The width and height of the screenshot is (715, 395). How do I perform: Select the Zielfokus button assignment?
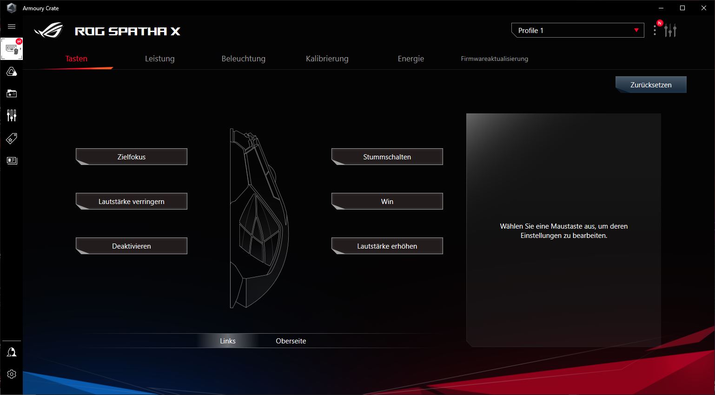[132, 157]
